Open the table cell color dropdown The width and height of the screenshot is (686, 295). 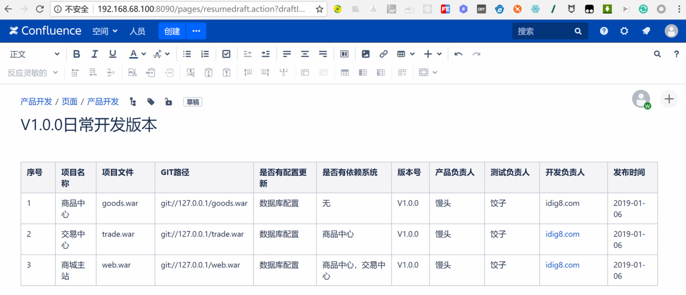pos(428,72)
